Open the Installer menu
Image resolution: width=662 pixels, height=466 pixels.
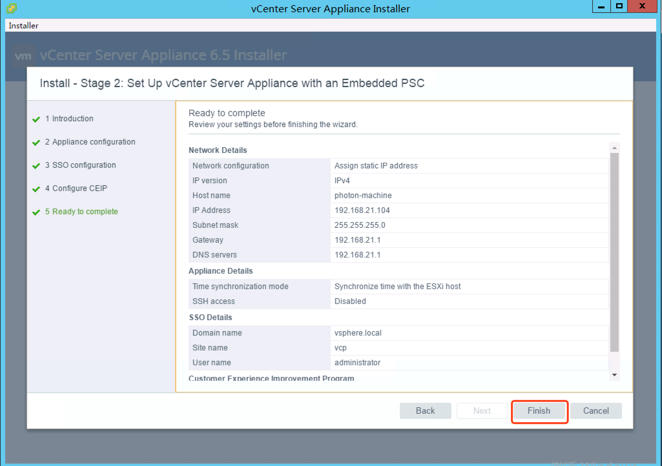[23, 25]
